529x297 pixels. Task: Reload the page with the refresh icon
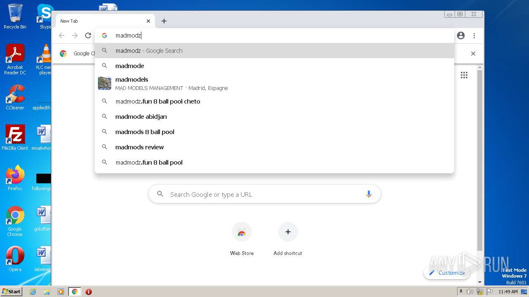tap(88, 35)
